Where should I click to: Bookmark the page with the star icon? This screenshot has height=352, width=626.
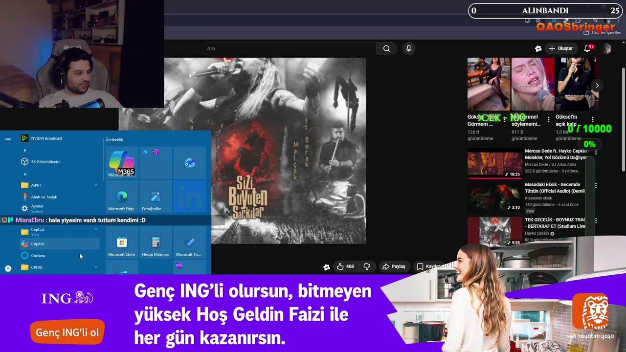(538, 21)
